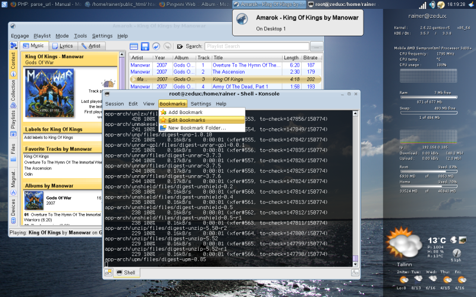
Task: Click the network signal tray icon
Action: tap(422, 5)
